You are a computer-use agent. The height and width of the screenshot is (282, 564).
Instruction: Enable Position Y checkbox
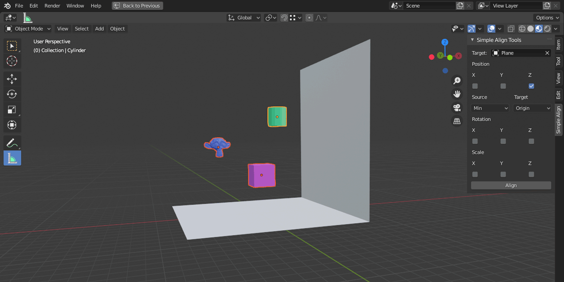point(503,86)
